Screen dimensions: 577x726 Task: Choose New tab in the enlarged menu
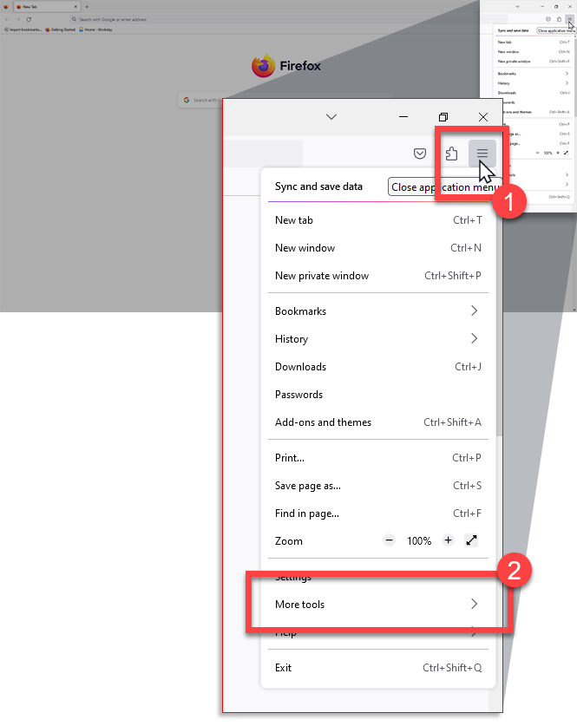pos(378,220)
